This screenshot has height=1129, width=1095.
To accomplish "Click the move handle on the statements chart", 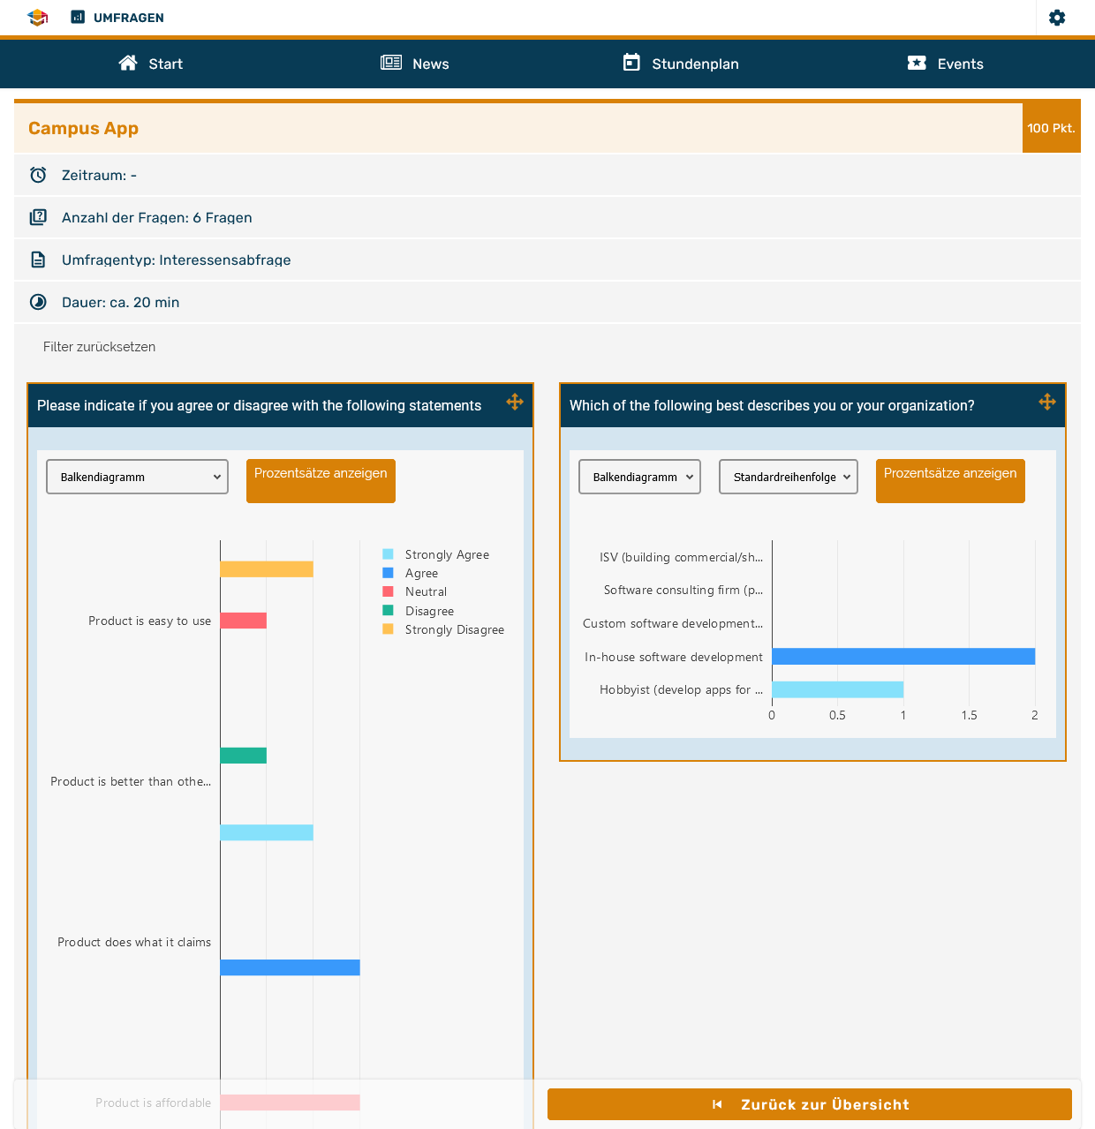I will 515,402.
